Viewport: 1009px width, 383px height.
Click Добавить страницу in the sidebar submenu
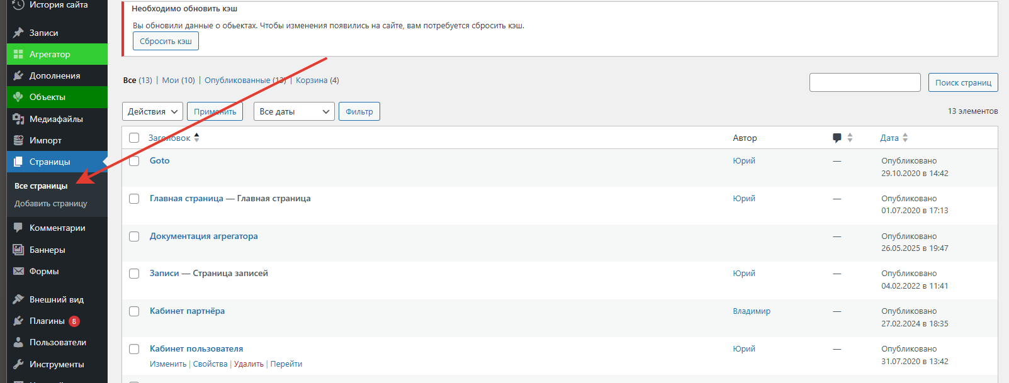pyautogui.click(x=51, y=203)
